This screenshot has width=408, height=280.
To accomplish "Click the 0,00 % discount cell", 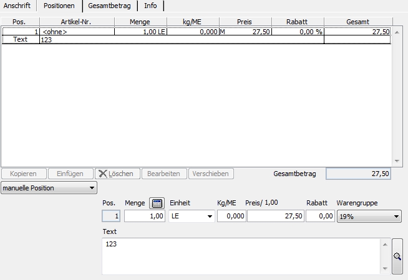I will [x=298, y=32].
